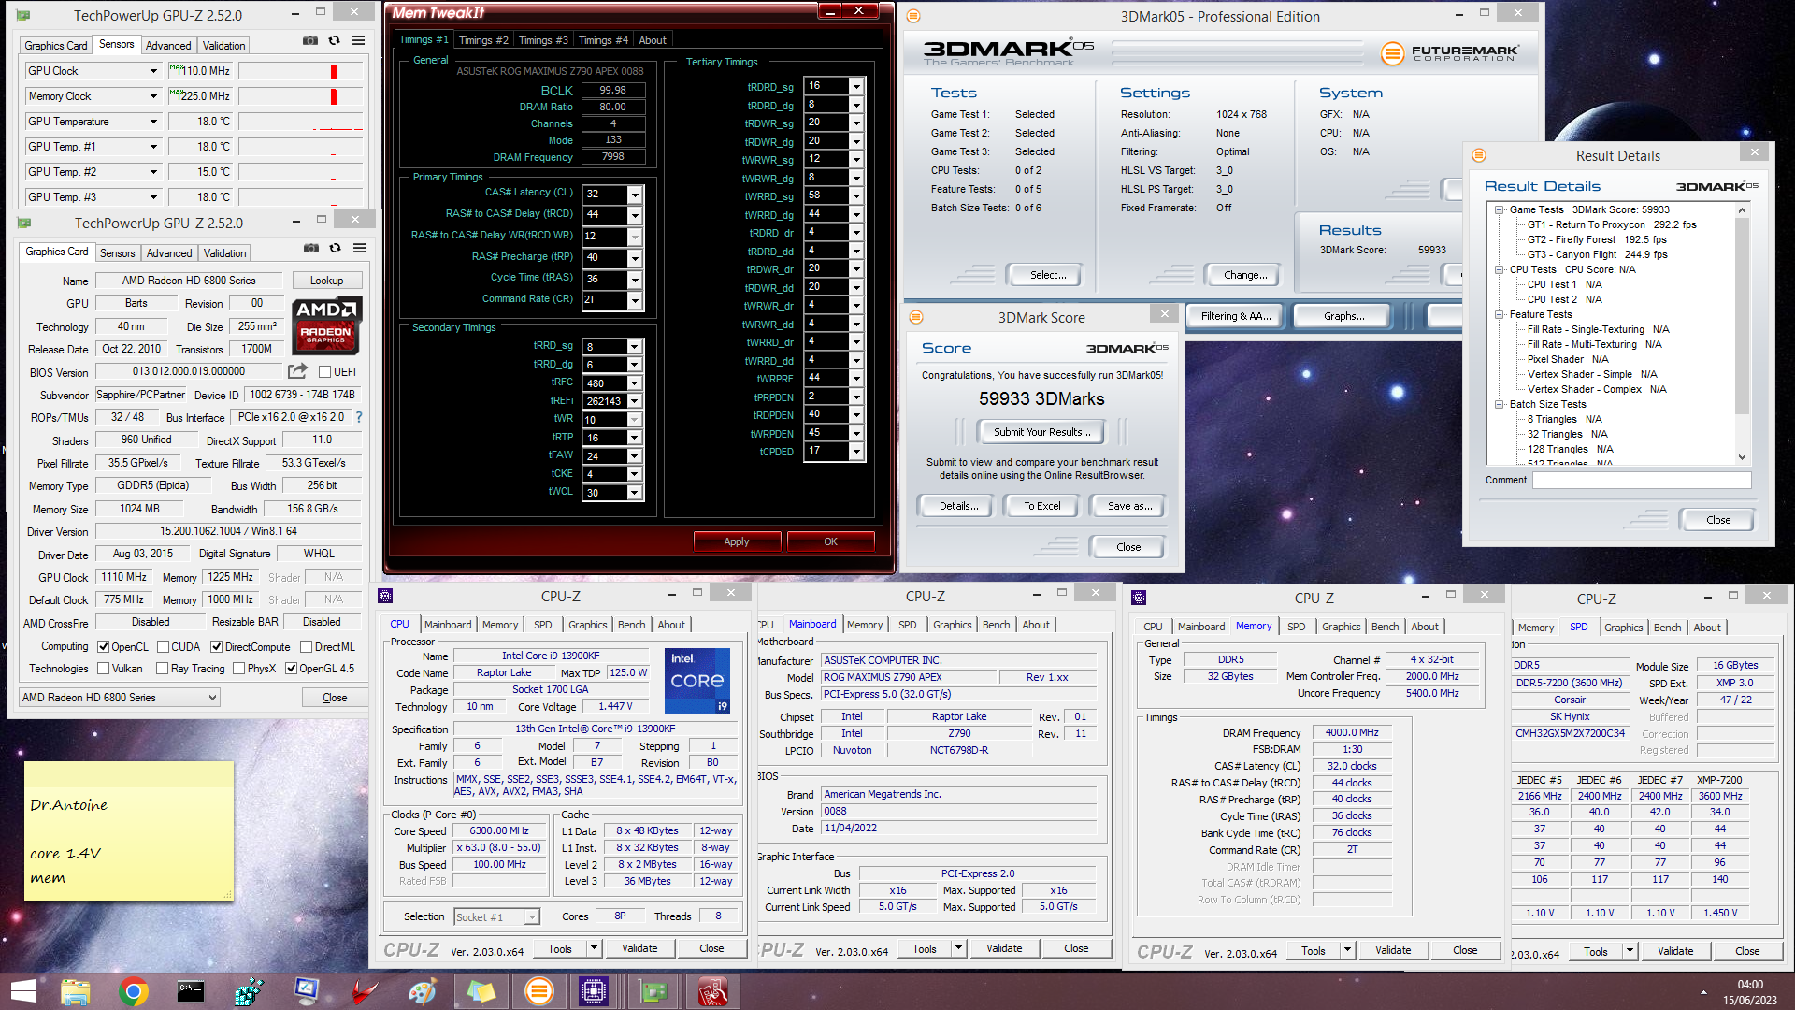Toggle the Vulkan checkbox
The image size is (1795, 1010).
[104, 669]
